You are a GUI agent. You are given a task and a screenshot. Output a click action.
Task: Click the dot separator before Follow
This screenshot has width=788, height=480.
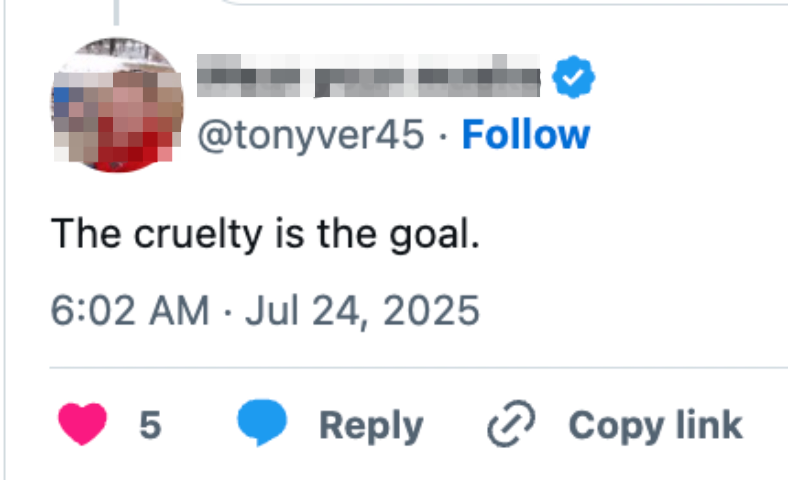click(443, 136)
